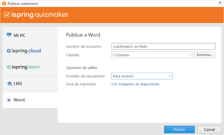
Task: Select the Word publishing tab
Action: [x=30, y=100]
